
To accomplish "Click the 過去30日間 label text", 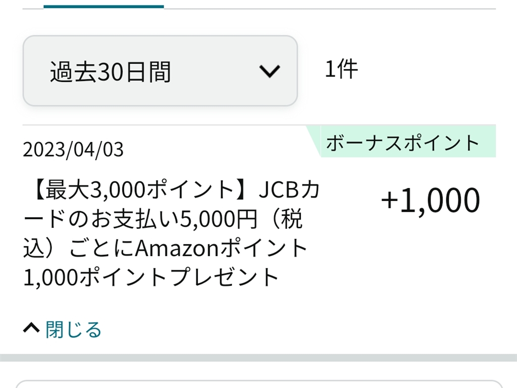I will (x=110, y=72).
